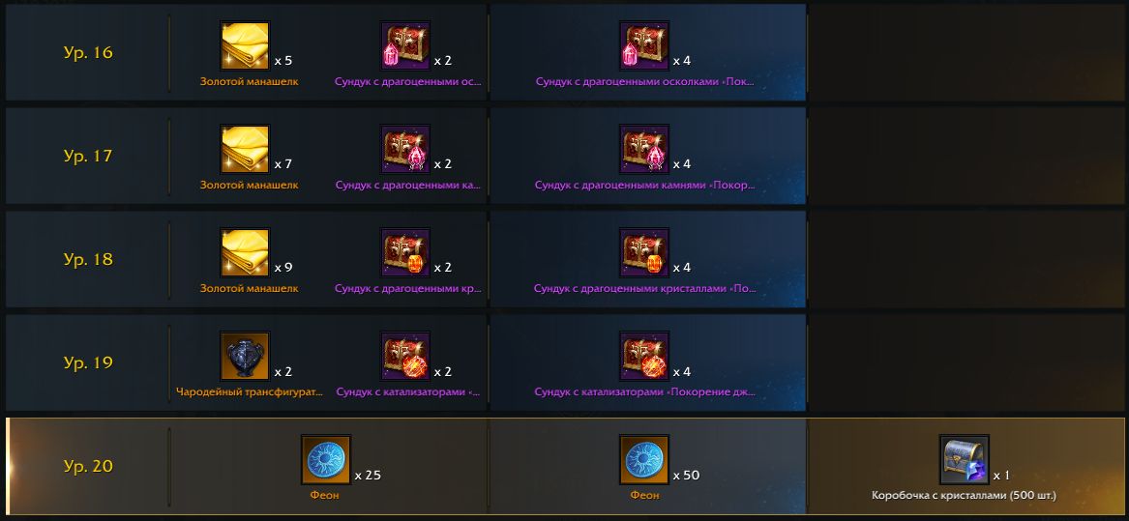The height and width of the screenshot is (521, 1129).
Task: Select the Ур. 18 row label
Action: [x=88, y=259]
